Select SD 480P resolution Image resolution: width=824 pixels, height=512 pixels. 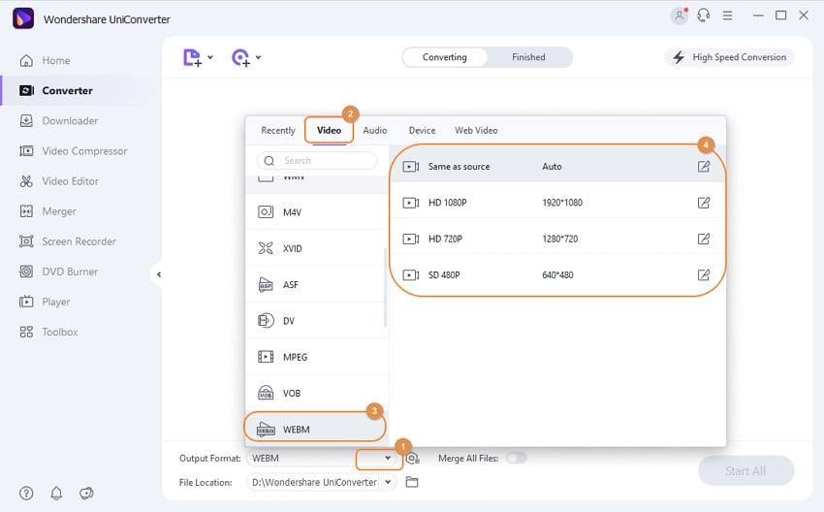(x=557, y=275)
